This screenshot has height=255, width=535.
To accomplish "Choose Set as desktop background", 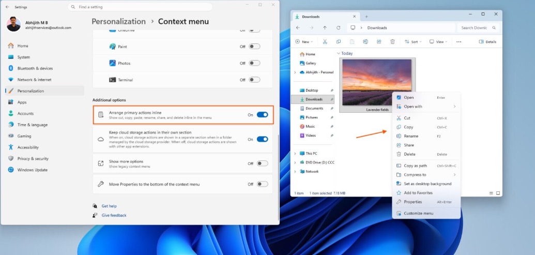I will click(426, 184).
